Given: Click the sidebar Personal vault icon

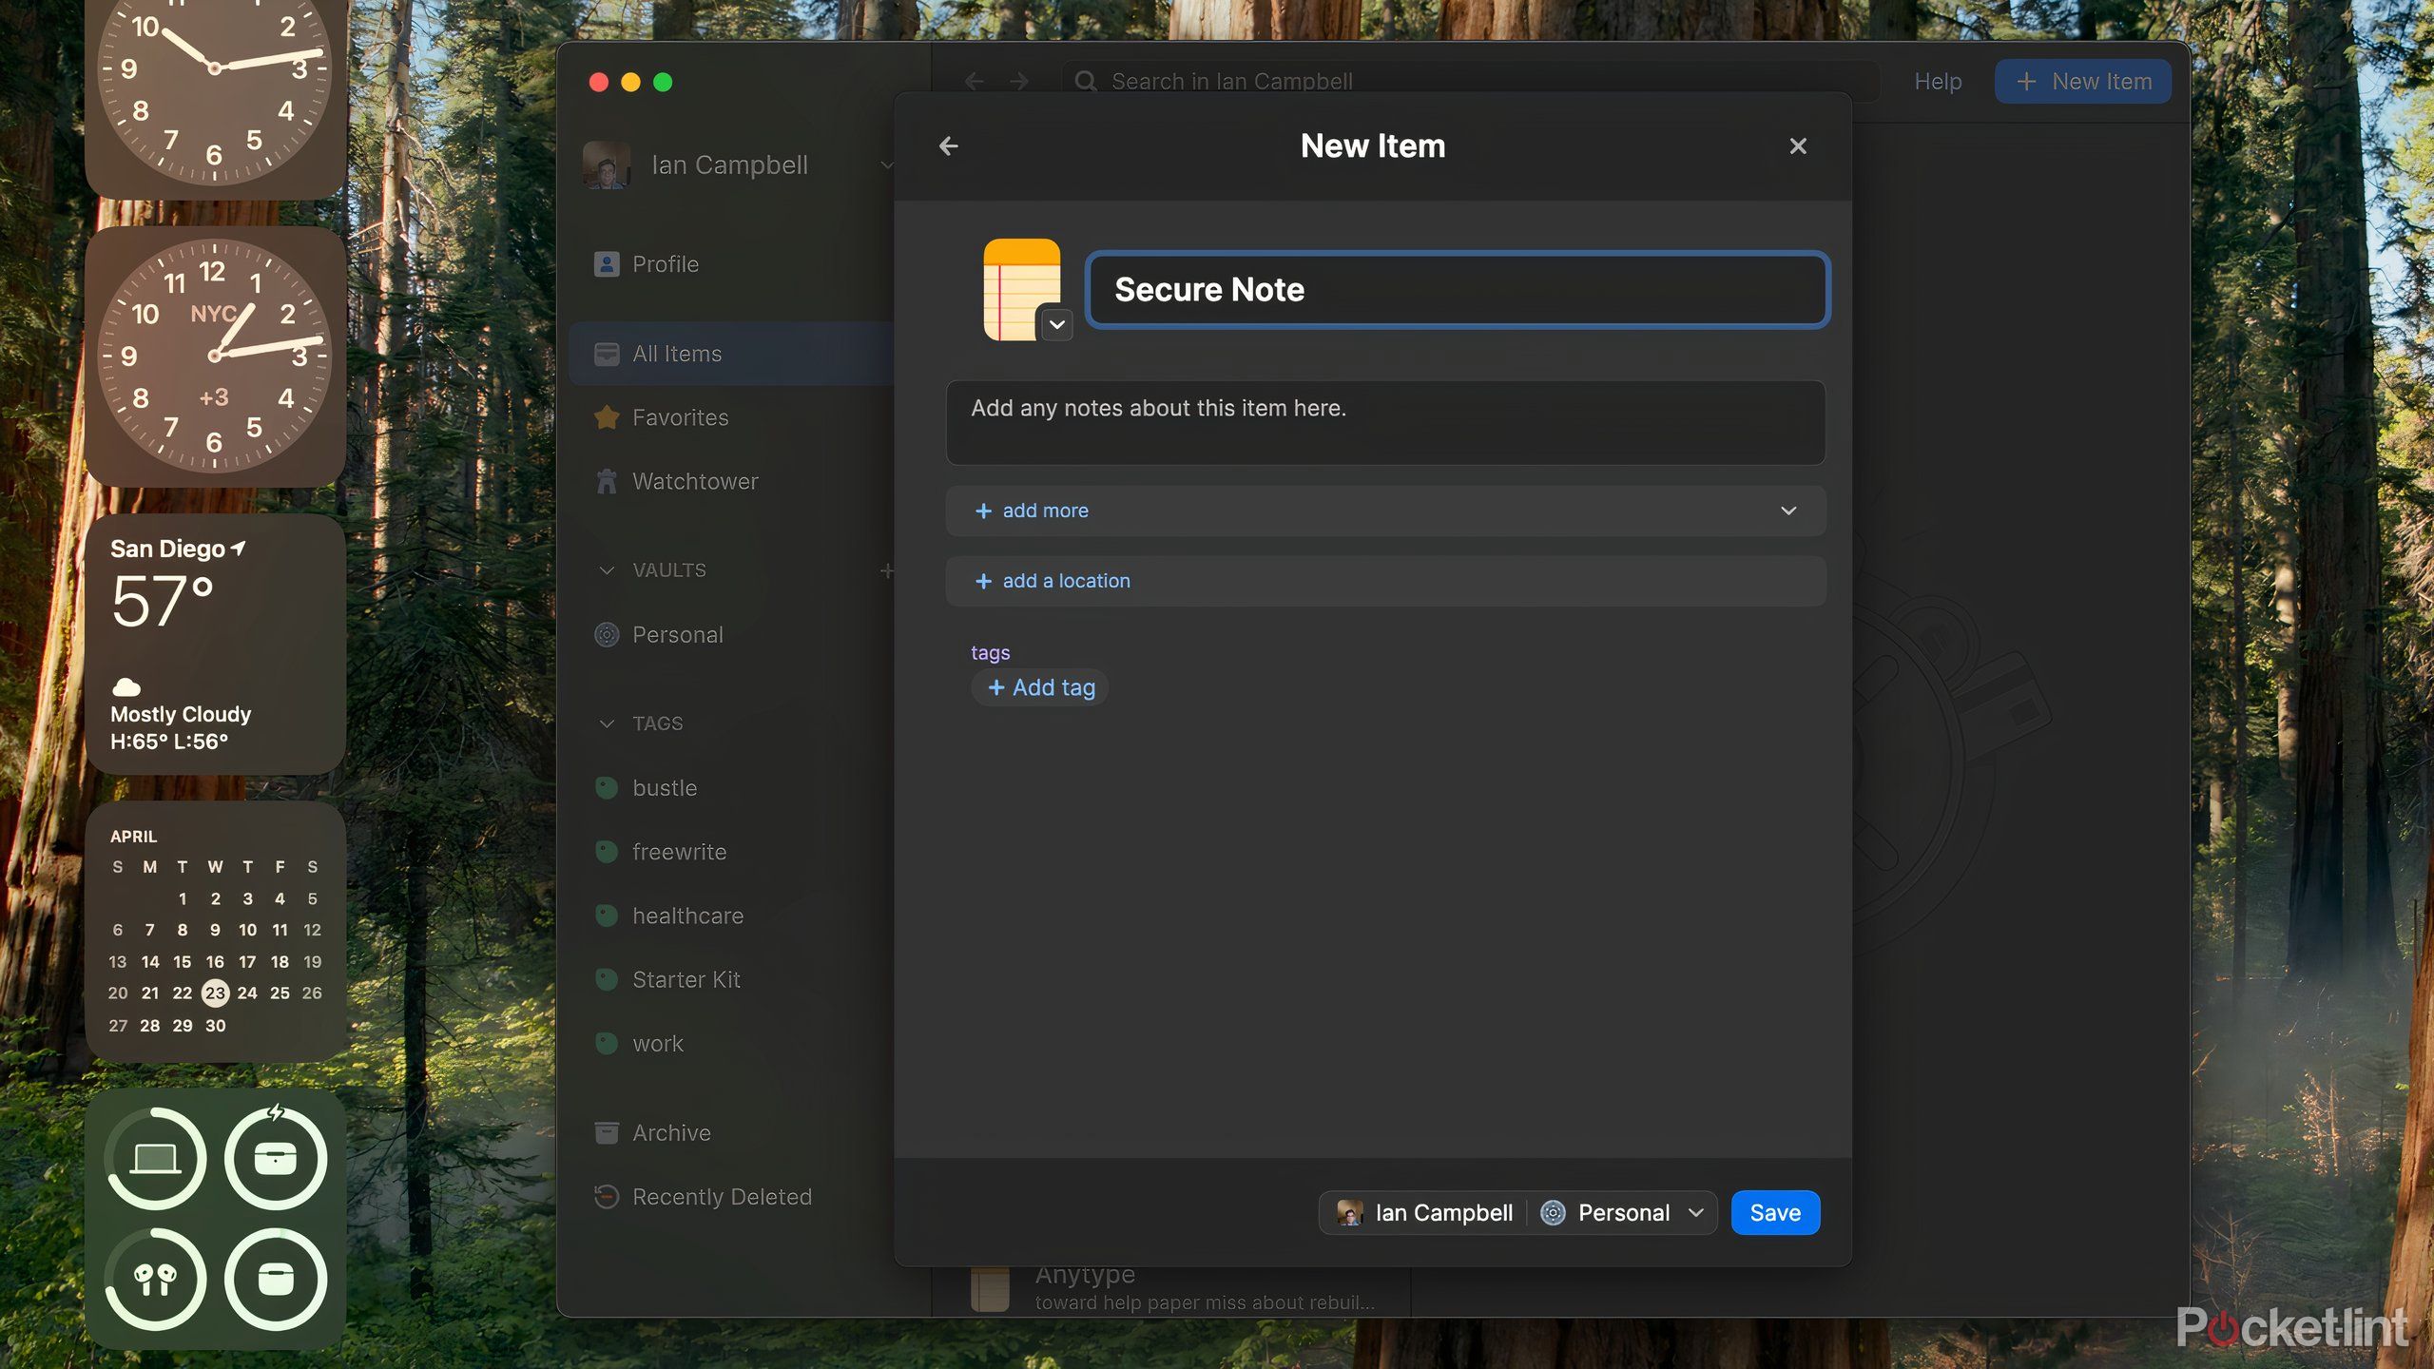Looking at the screenshot, I should point(607,635).
